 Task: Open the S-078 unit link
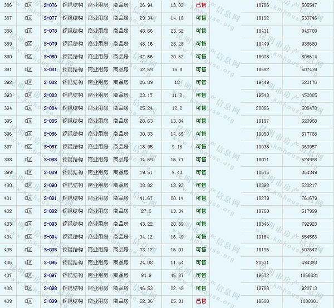(x=50, y=31)
